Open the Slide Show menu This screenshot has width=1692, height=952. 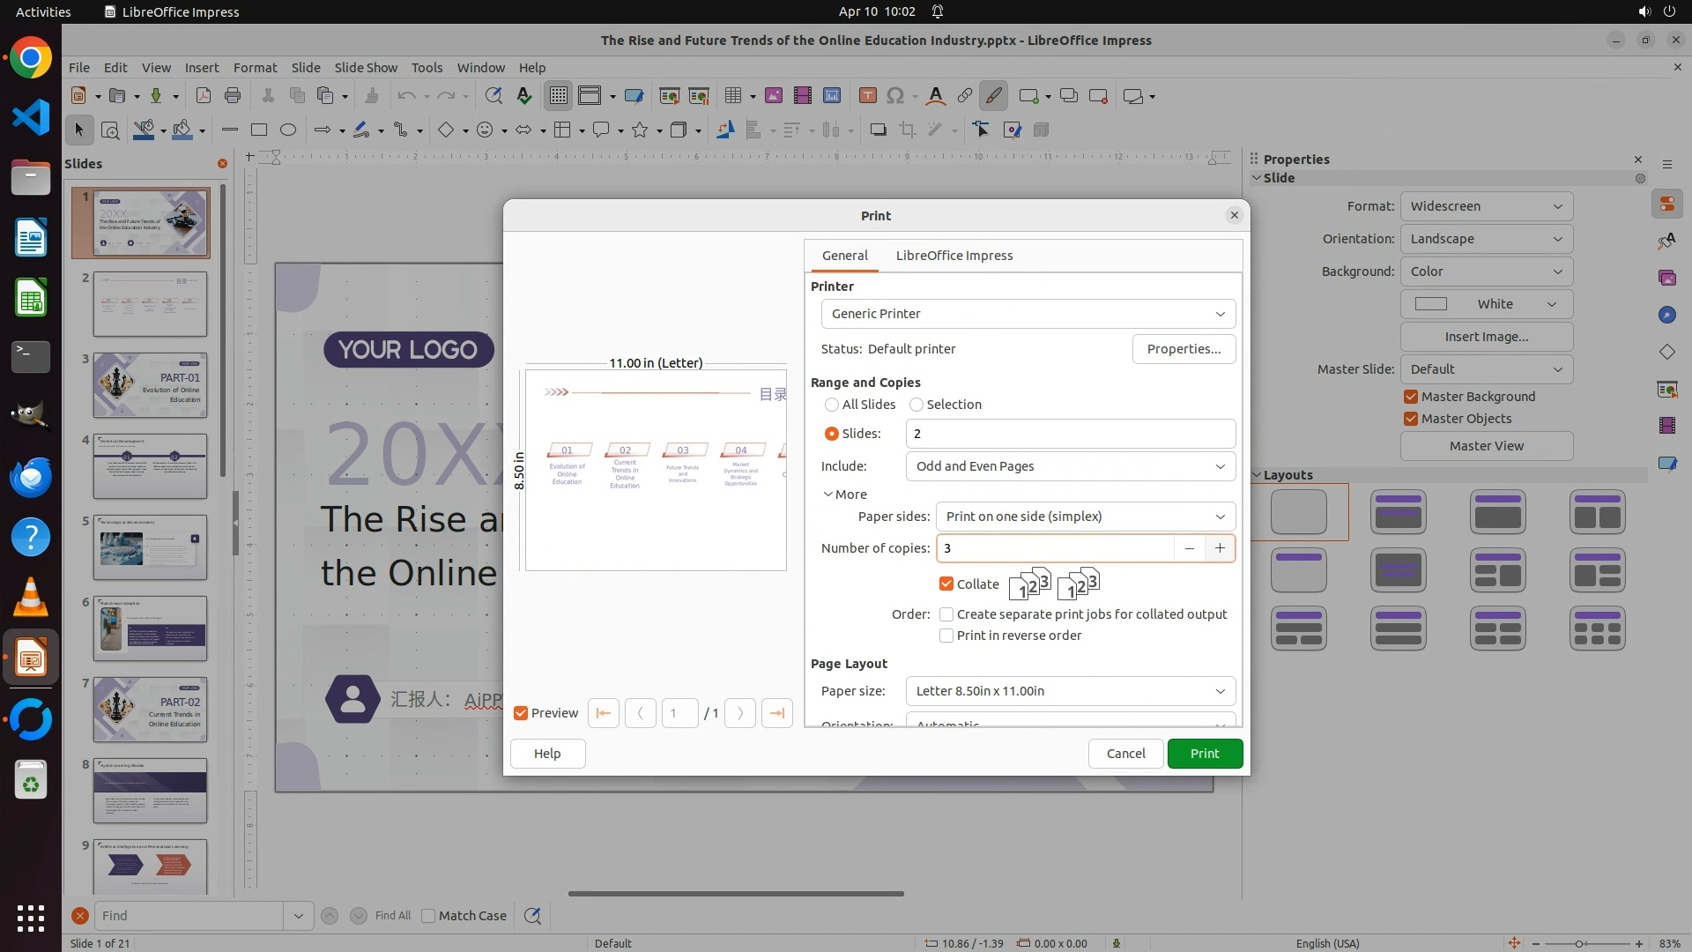(366, 67)
